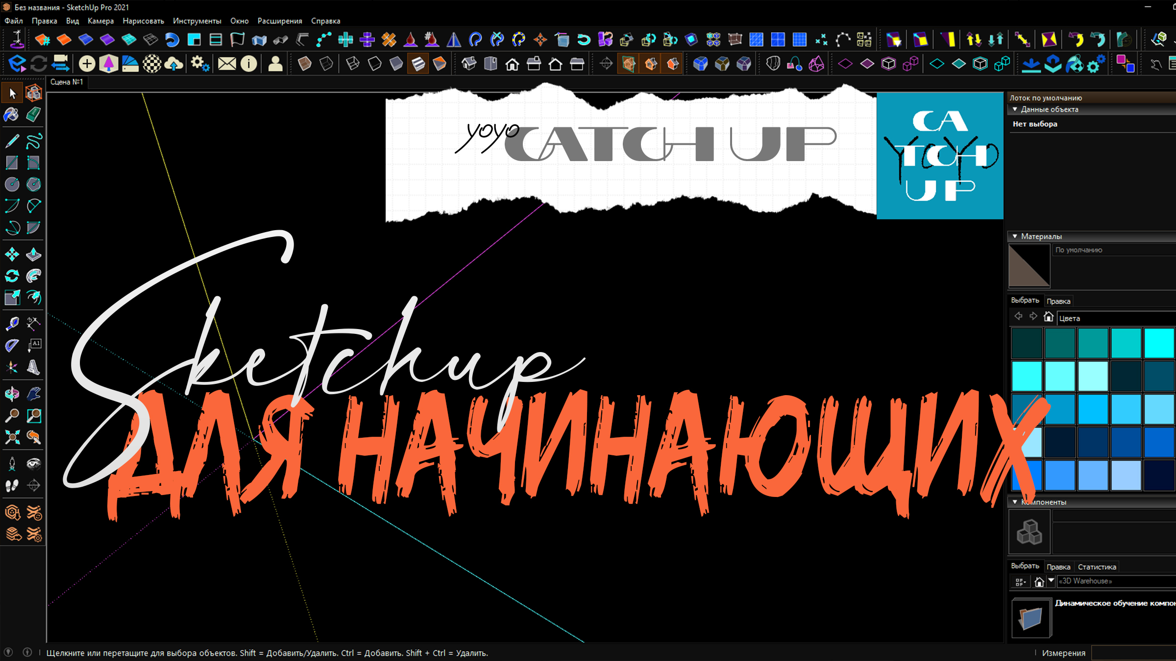Viewport: 1176px width, 661px height.
Task: Collapse the Данные объекта panel
Action: (1015, 110)
